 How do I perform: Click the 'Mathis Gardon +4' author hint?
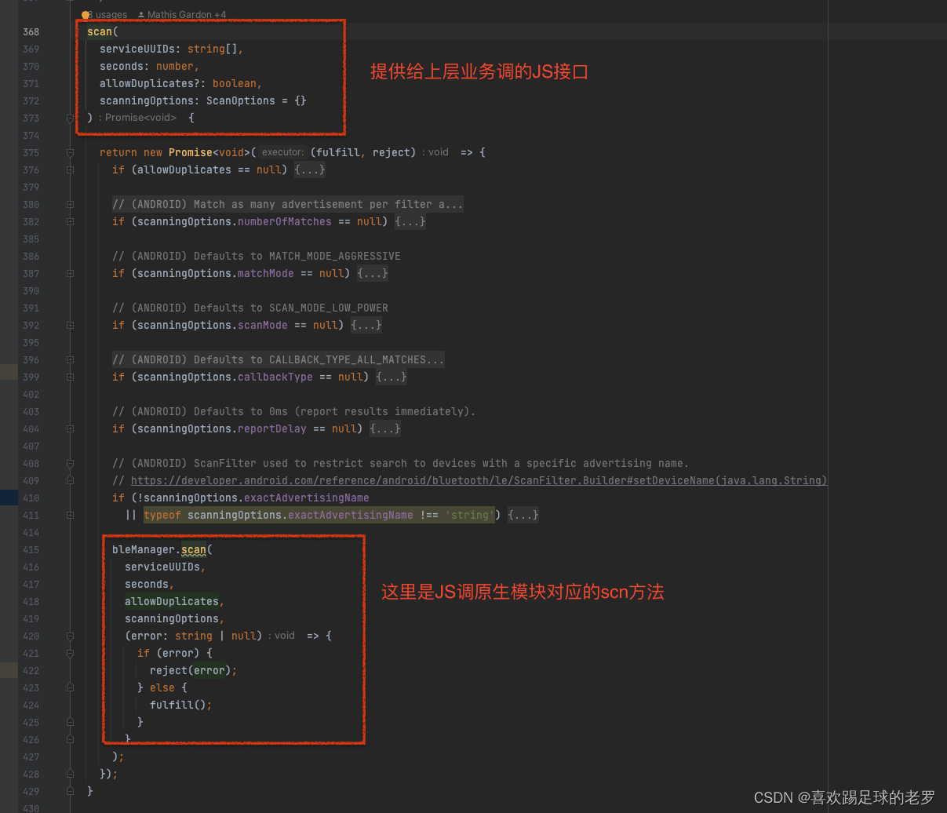pyautogui.click(x=187, y=15)
